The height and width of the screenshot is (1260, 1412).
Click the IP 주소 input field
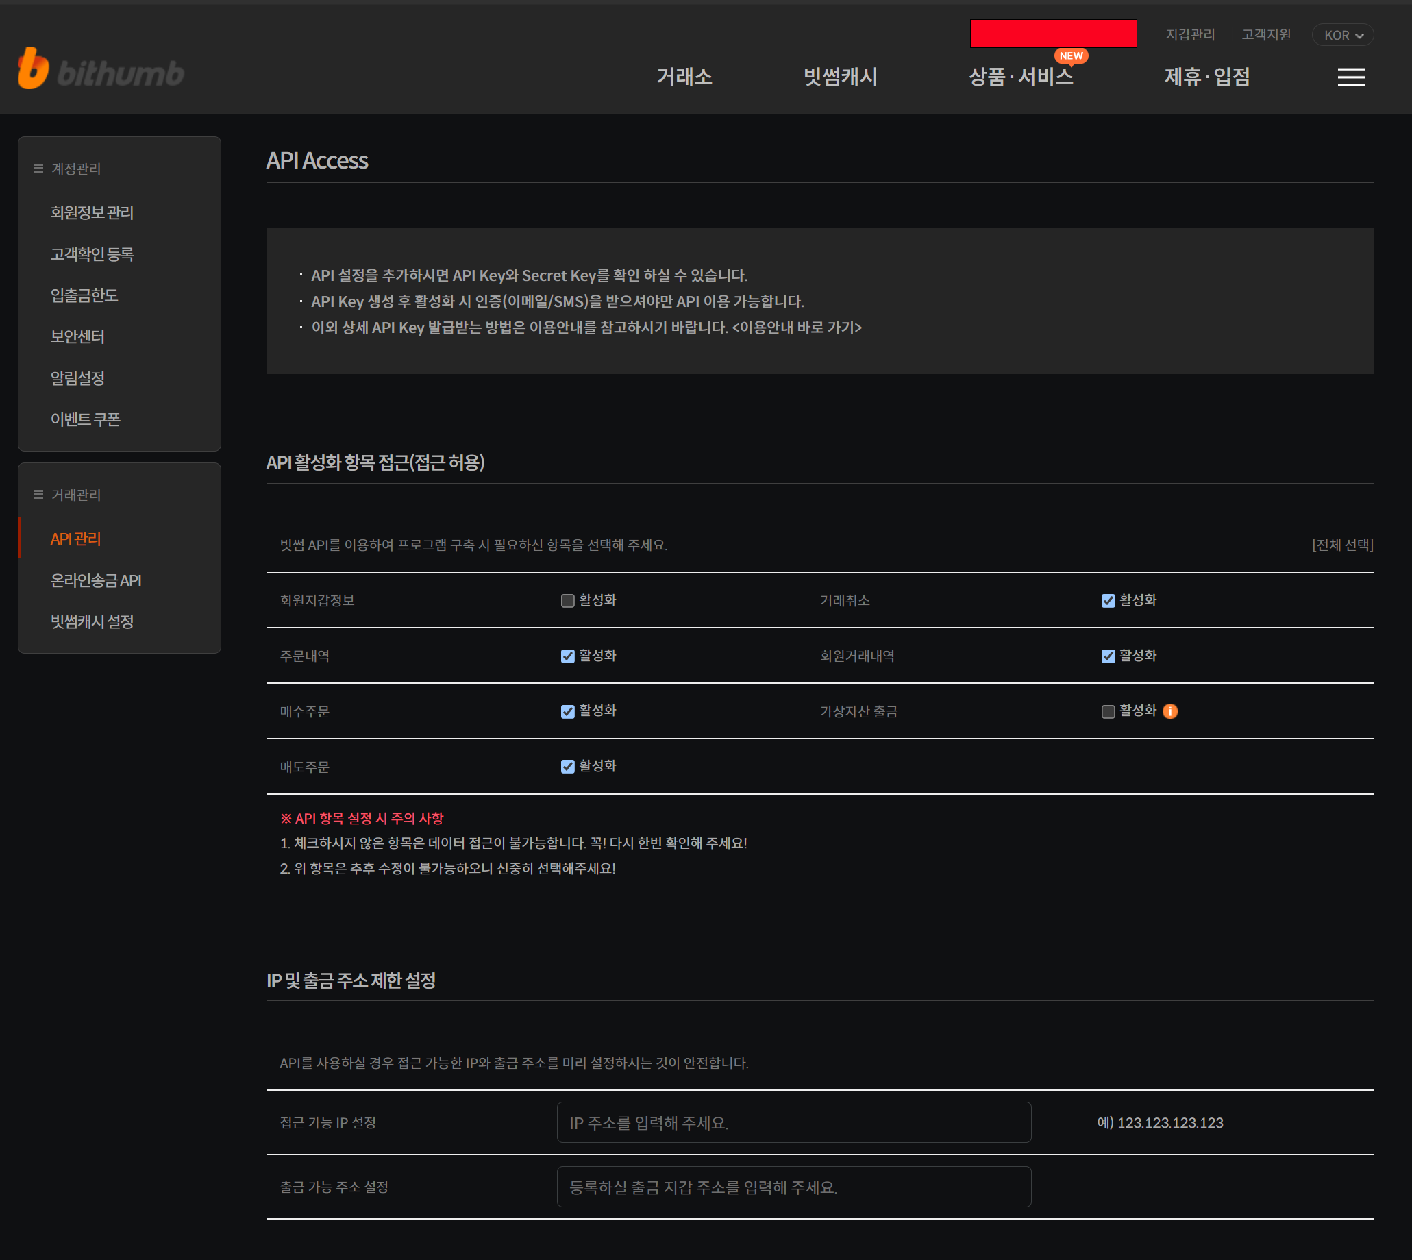click(793, 1123)
